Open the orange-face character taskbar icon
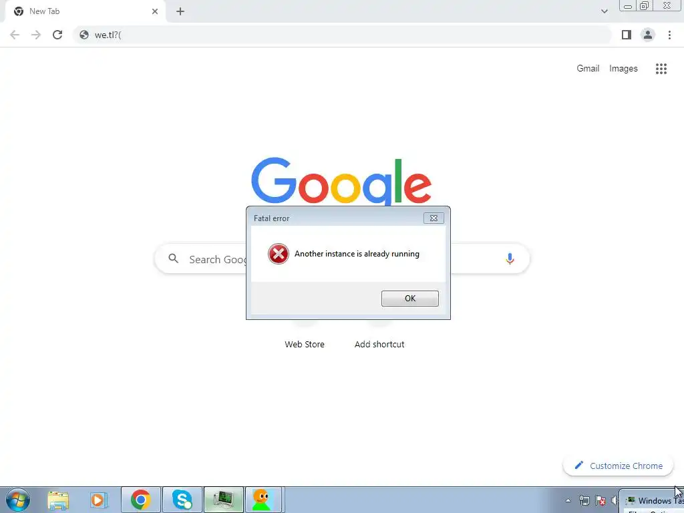 click(263, 500)
